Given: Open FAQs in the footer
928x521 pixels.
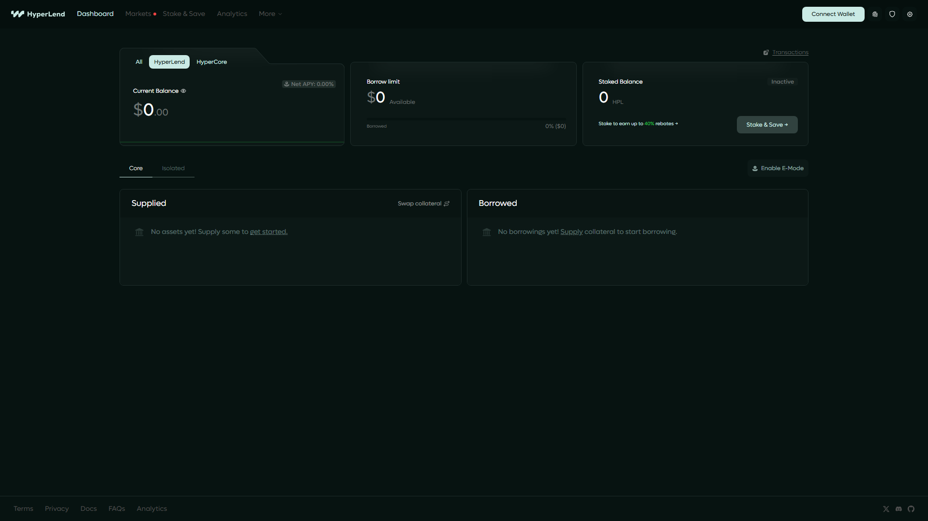Looking at the screenshot, I should (x=117, y=508).
